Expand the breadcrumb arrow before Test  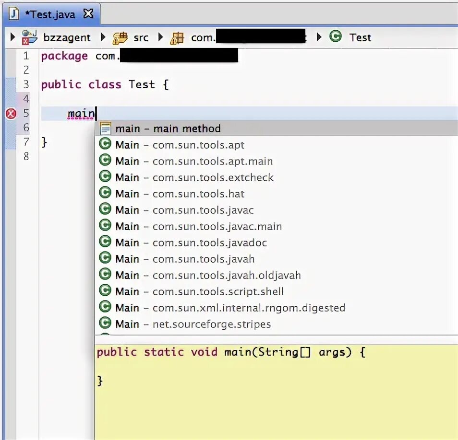319,37
